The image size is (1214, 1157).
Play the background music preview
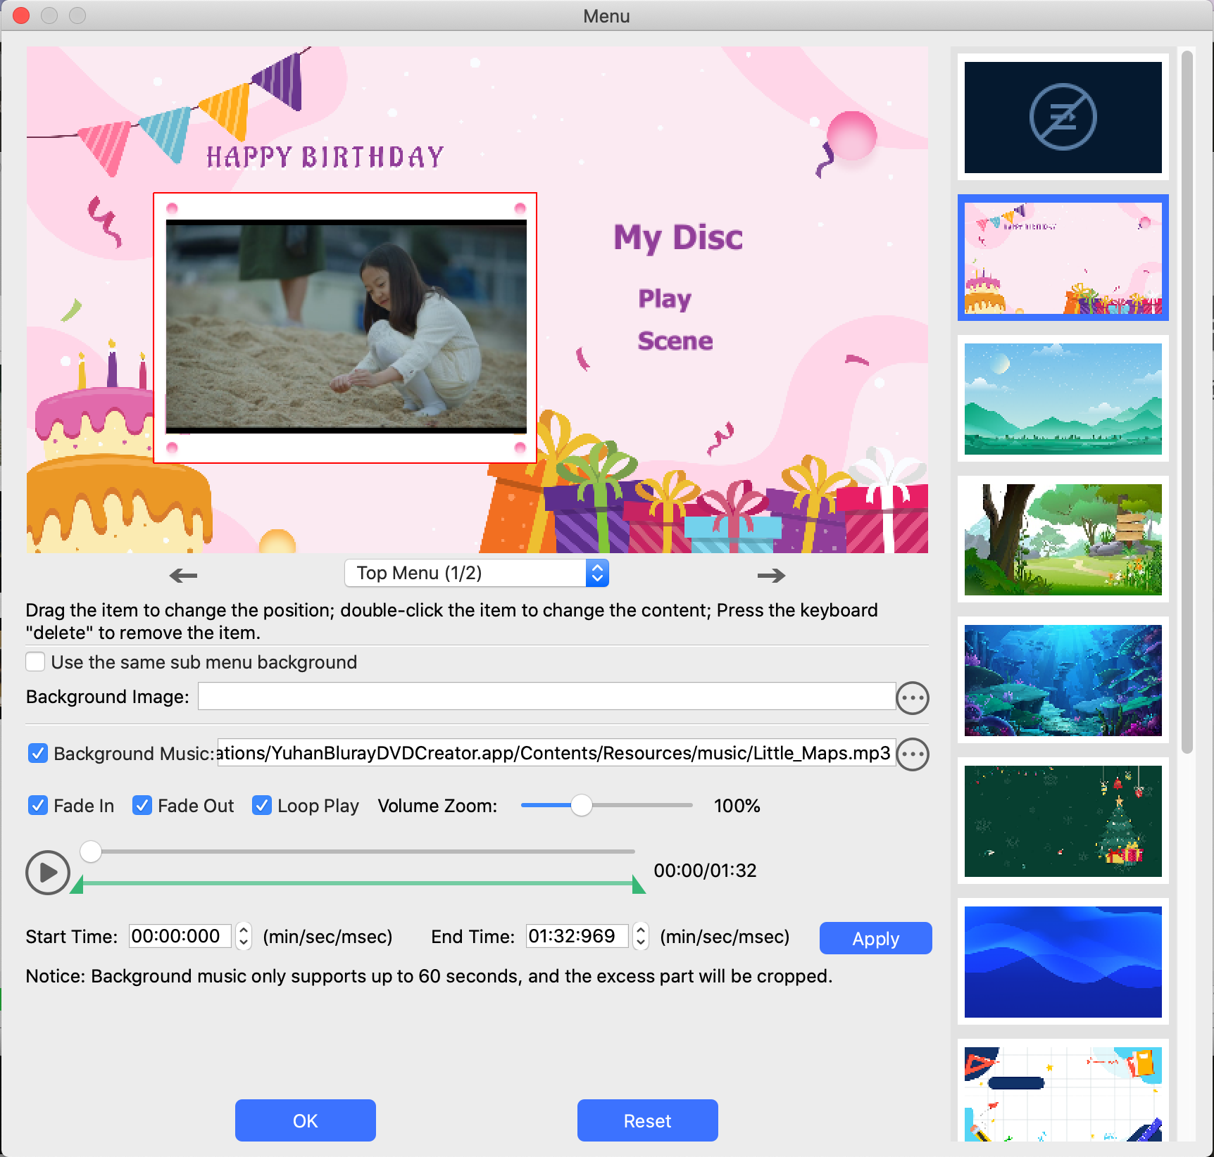pyautogui.click(x=47, y=873)
